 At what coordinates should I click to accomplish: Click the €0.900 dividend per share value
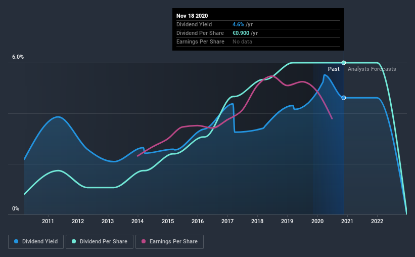[241, 33]
